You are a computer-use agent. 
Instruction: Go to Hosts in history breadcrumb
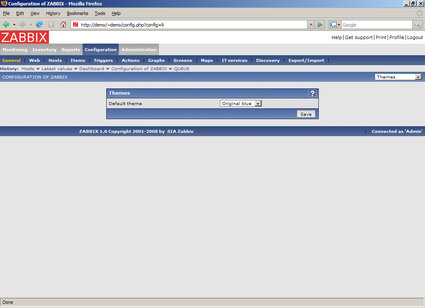click(x=28, y=69)
